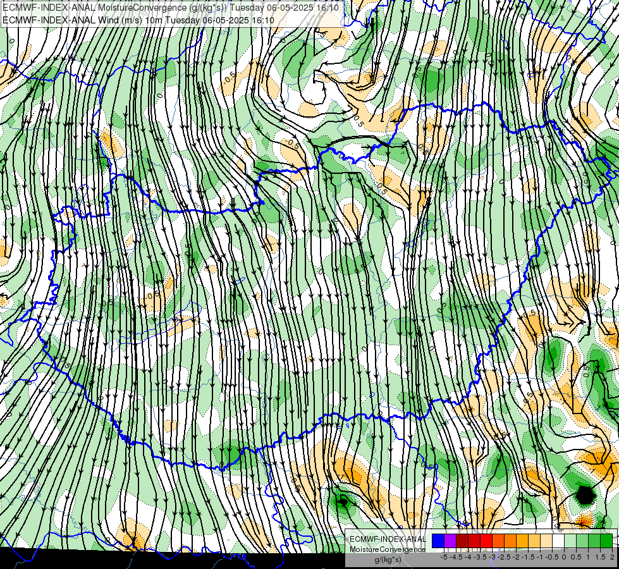The width and height of the screenshot is (619, 569).
Task: Click the '-4.5' tick label on legend
Action: (x=456, y=557)
